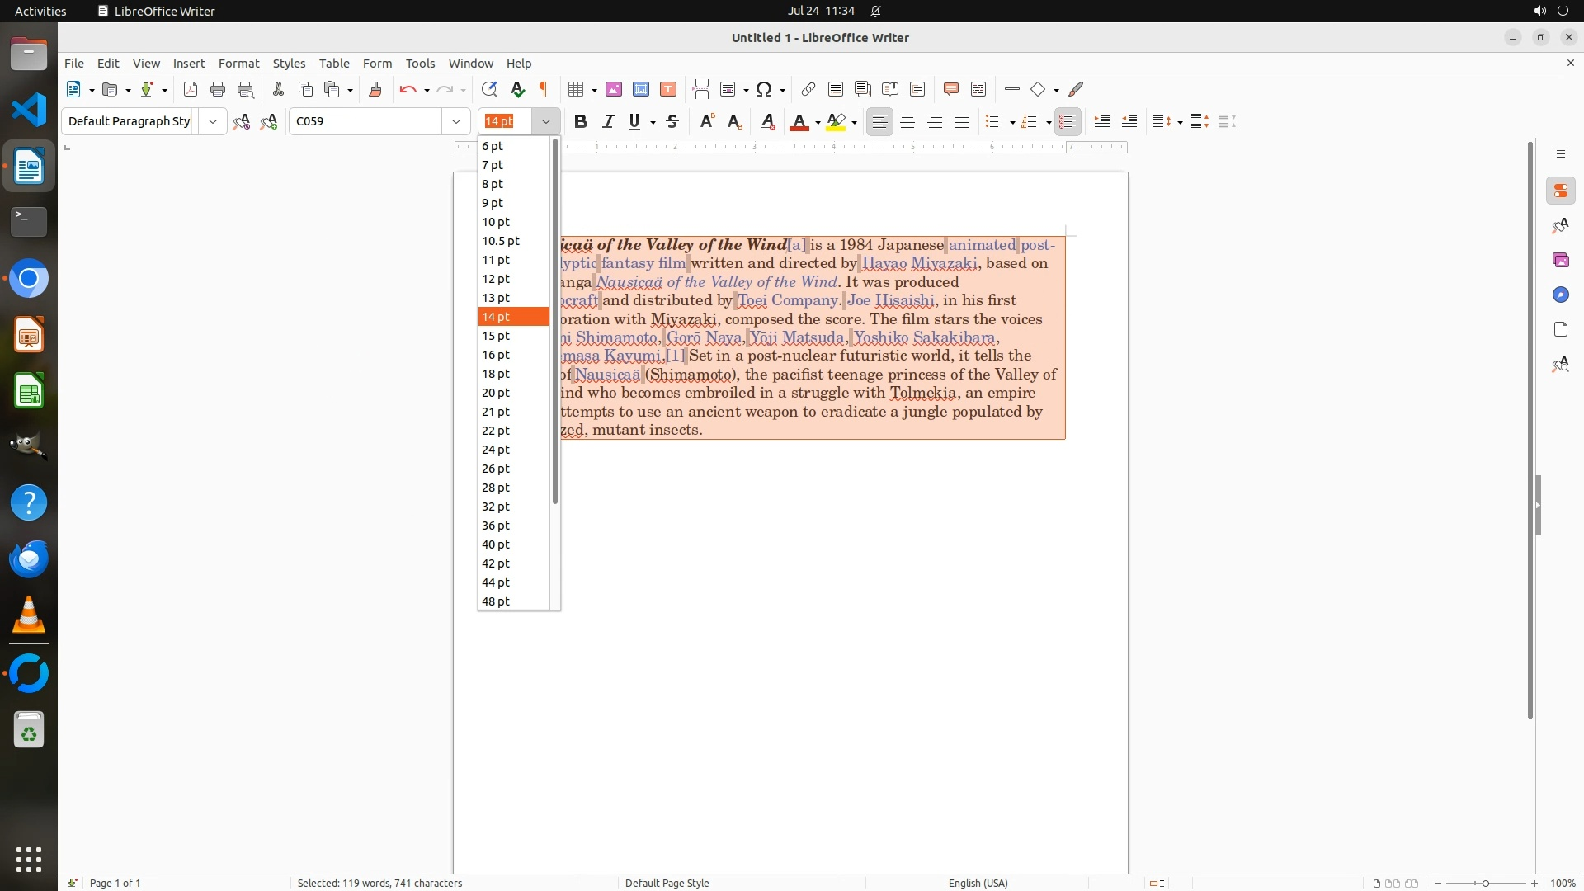Open the Tools menu
Image resolution: width=1584 pixels, height=891 pixels.
420,63
